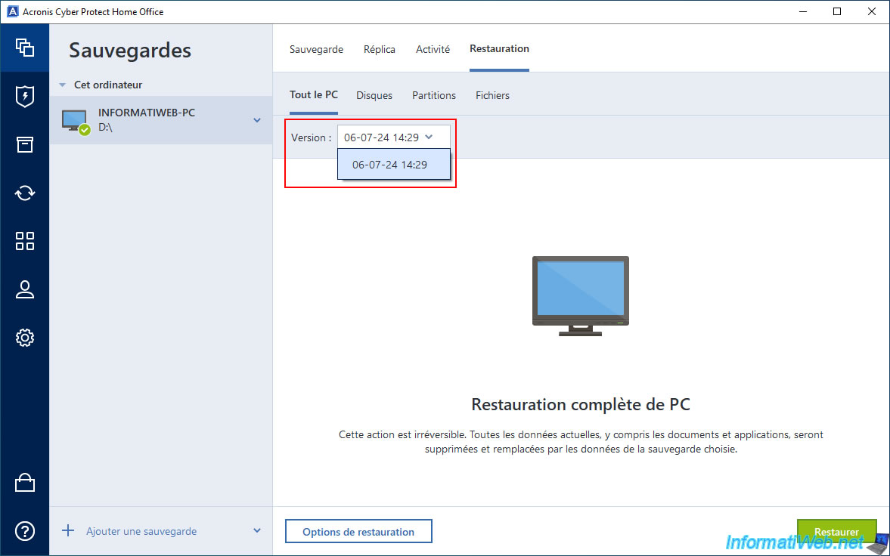Open the Help question mark icon
The image size is (890, 556).
[x=25, y=531]
